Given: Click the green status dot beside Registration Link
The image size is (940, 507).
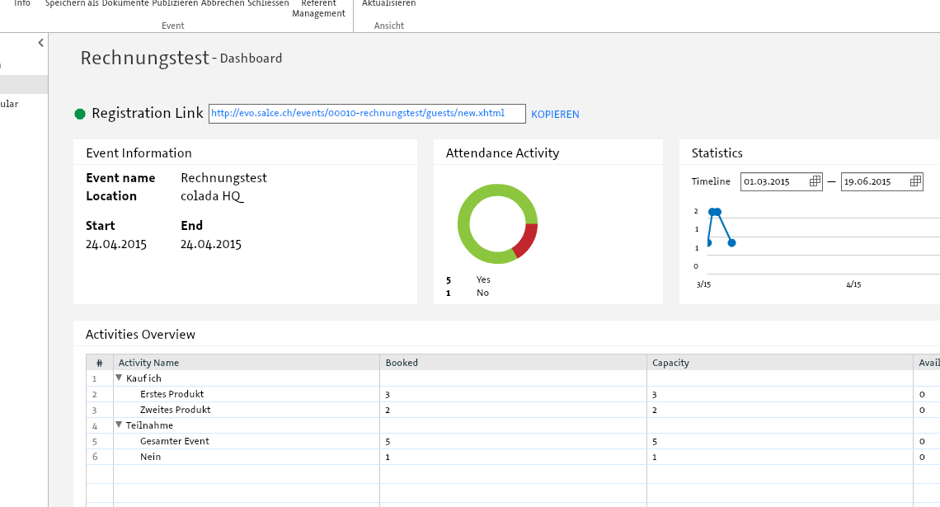Looking at the screenshot, I should click(x=80, y=114).
